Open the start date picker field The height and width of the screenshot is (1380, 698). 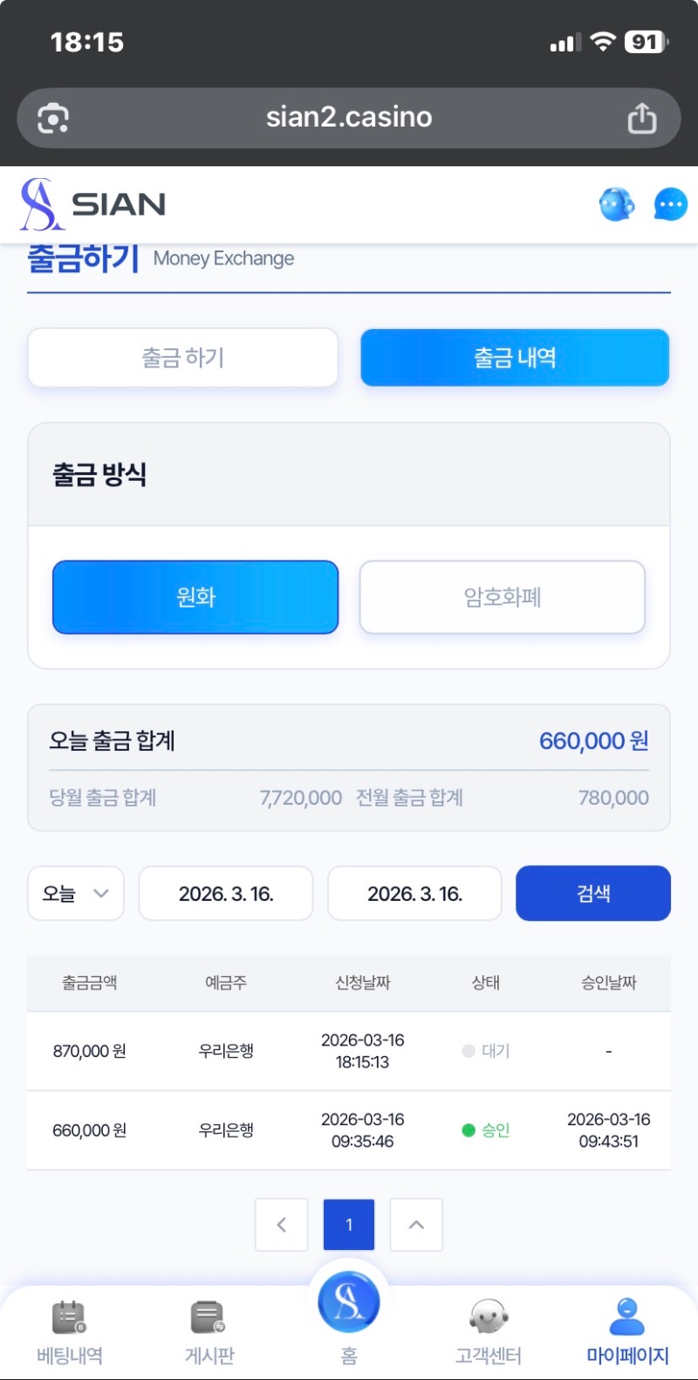coord(226,893)
